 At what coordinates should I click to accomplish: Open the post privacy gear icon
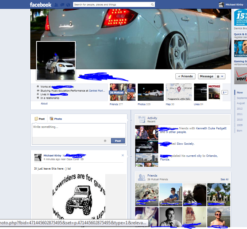(105, 141)
